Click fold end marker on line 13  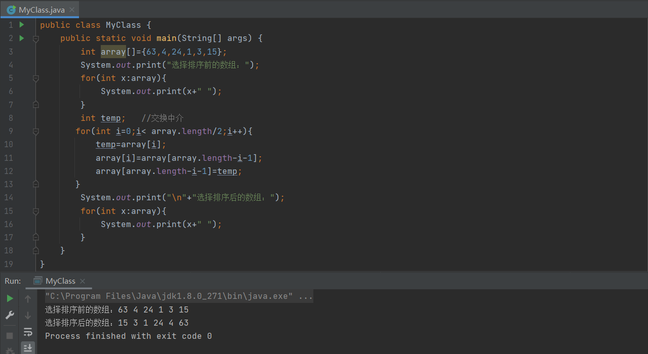pyautogui.click(x=36, y=184)
